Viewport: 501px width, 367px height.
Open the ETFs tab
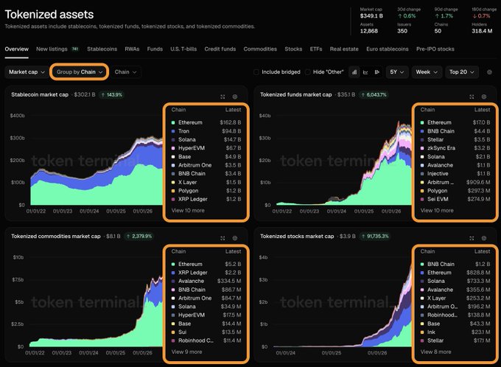click(316, 49)
